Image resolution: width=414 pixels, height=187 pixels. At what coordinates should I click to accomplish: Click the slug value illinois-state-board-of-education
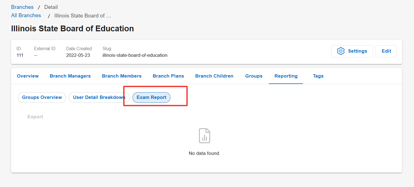[135, 55]
